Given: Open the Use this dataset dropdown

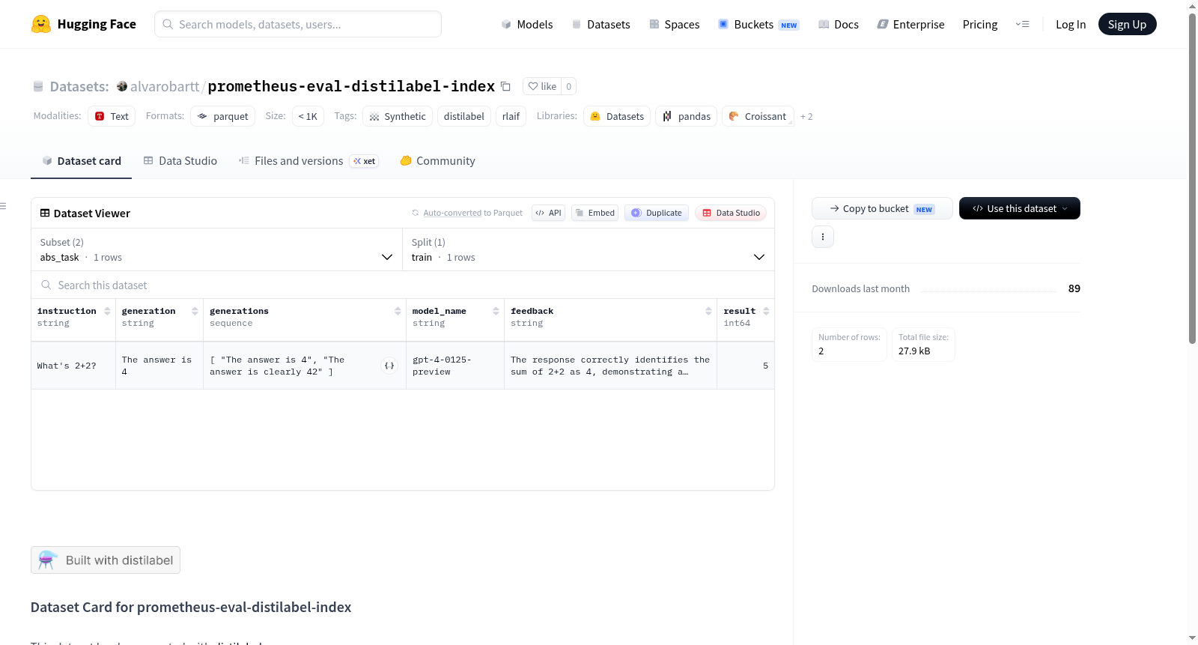Looking at the screenshot, I should coord(1020,208).
